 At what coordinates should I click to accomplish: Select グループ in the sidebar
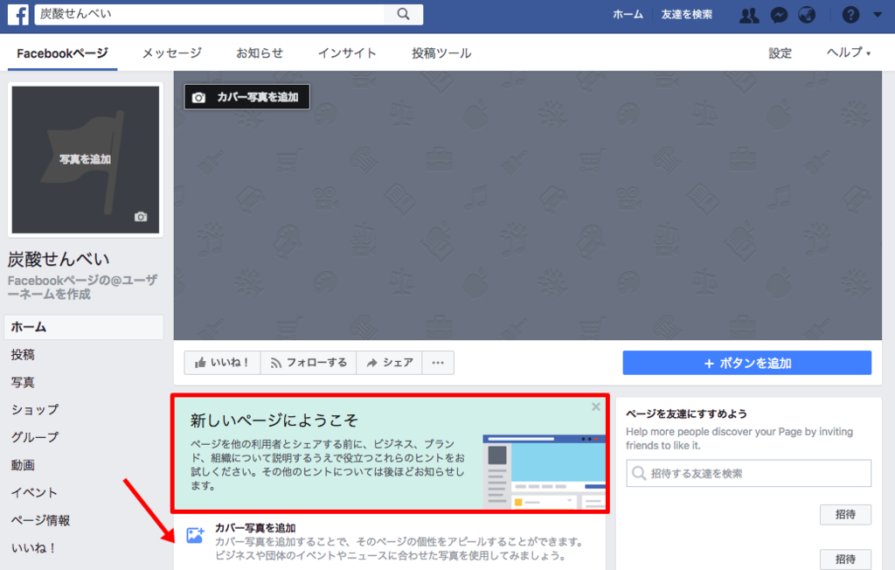pos(35,437)
